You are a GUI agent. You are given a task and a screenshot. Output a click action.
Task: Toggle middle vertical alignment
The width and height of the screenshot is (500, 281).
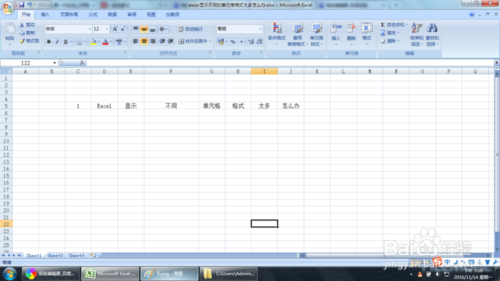point(144,29)
